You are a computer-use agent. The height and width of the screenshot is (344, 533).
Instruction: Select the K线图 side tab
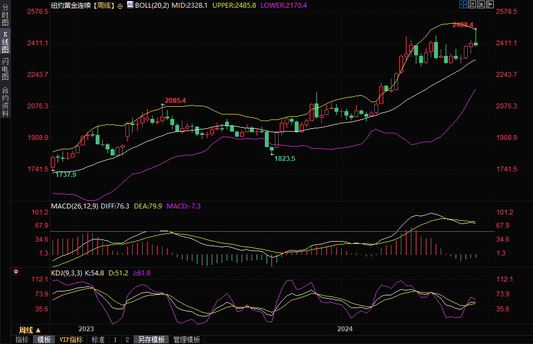click(x=5, y=43)
